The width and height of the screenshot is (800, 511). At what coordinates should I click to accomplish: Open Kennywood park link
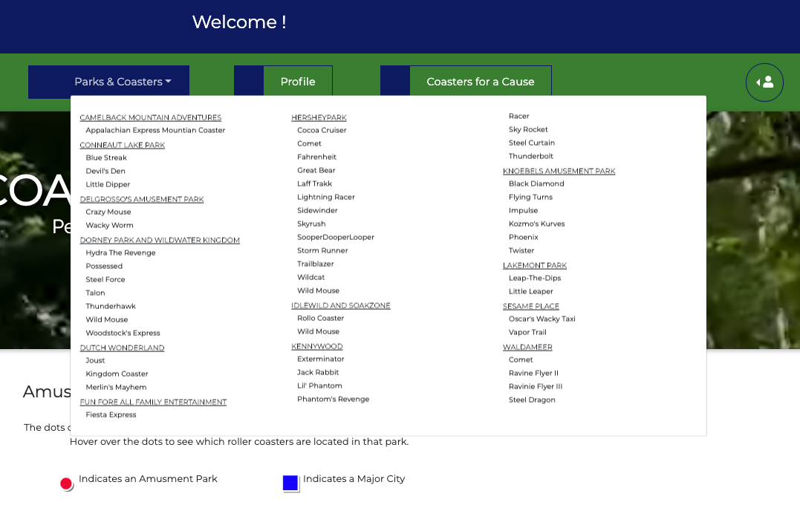click(317, 346)
